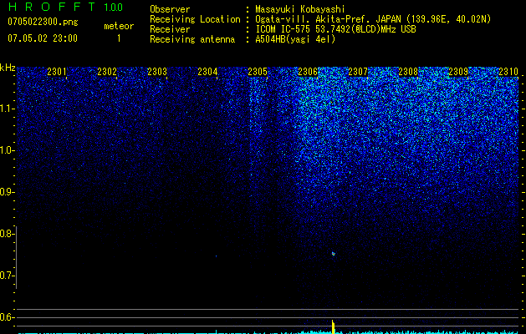Viewport: 526px width, 334px height.
Task: Click the 2302 time marker
Action: [x=107, y=71]
